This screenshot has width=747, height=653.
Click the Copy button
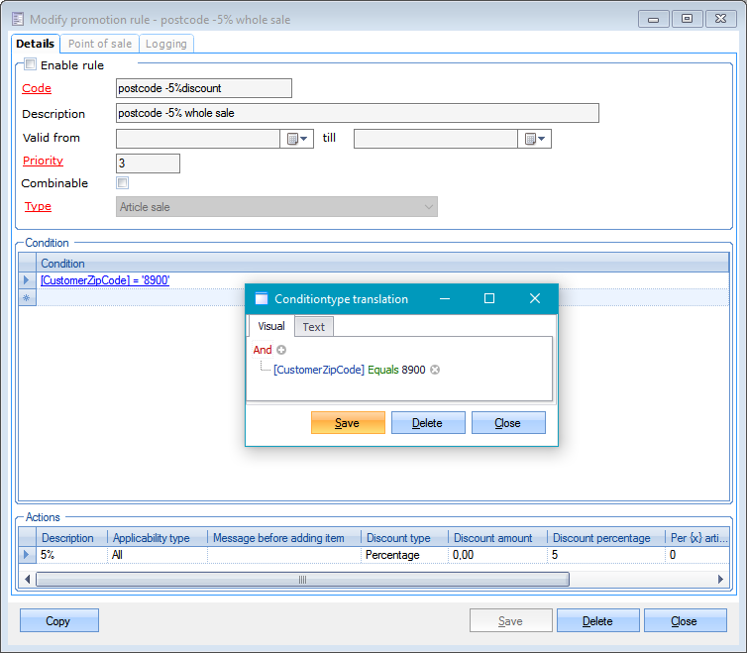click(58, 621)
